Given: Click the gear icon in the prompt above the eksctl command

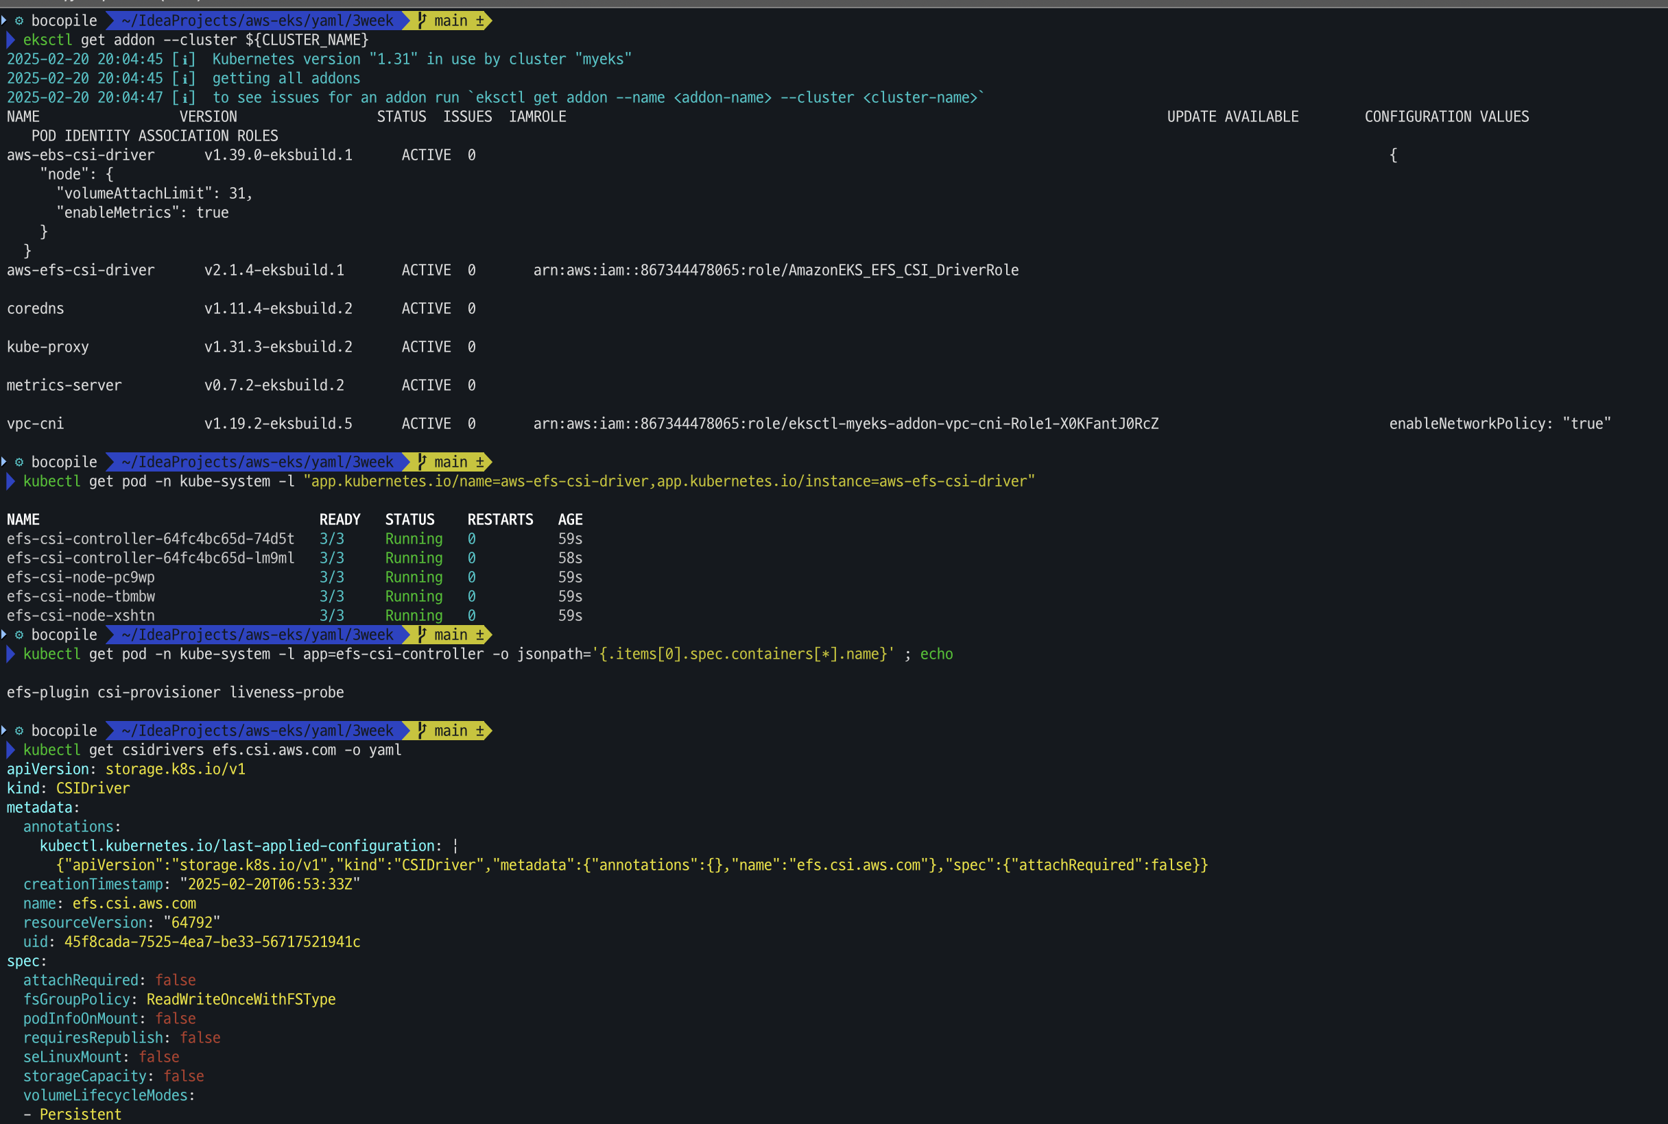Looking at the screenshot, I should 19,21.
